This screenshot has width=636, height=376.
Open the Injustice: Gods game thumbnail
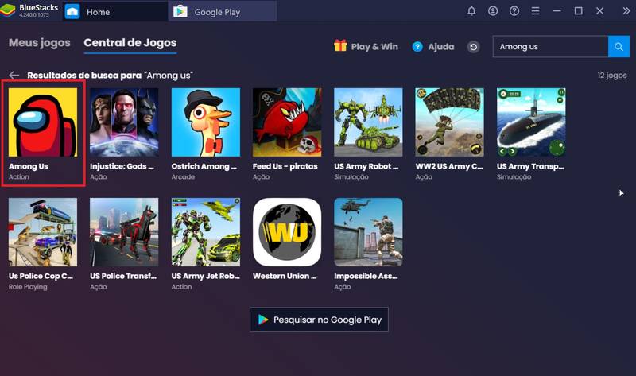point(124,122)
